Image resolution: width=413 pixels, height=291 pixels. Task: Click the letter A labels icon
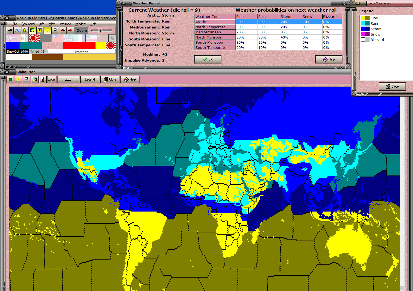coord(17,30)
